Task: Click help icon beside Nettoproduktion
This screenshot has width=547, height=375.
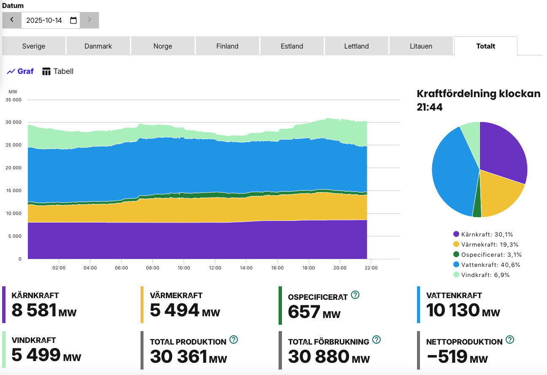Action: pyautogui.click(x=510, y=340)
